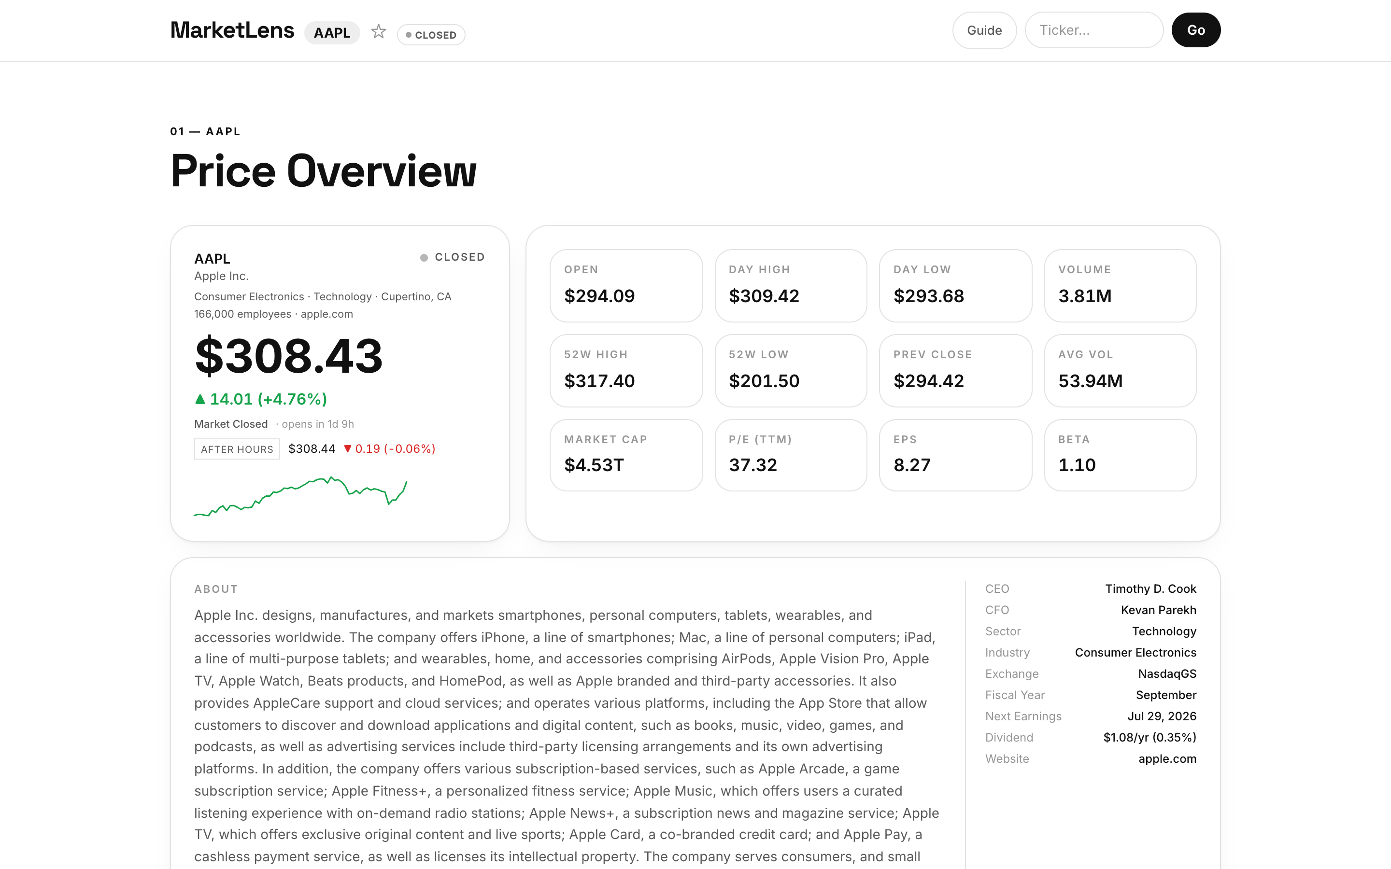Screen dimensions: 1391x869
Task: Click the P/E (TTM) 37.32 stat card
Action: click(790, 455)
